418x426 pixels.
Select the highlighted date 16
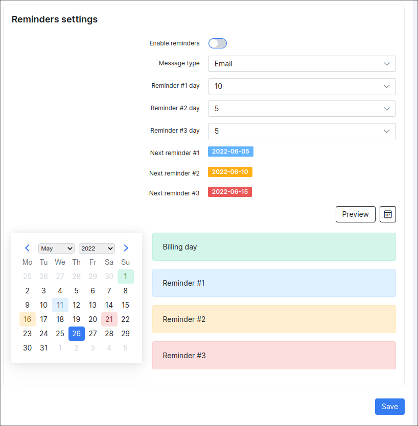[x=27, y=319]
